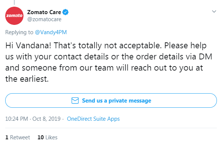Open the @Vandy4PM profile mention
The height and width of the screenshot is (146, 221).
point(51,32)
